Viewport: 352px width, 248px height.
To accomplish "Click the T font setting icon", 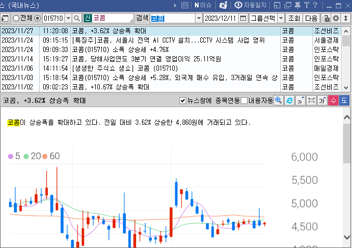I will 307,5.
